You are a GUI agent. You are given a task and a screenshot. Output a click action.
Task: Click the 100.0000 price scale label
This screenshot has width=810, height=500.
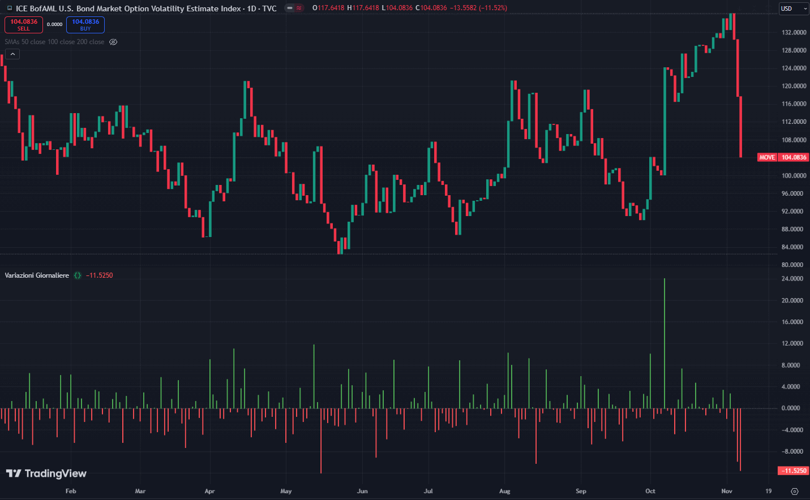[794, 175]
